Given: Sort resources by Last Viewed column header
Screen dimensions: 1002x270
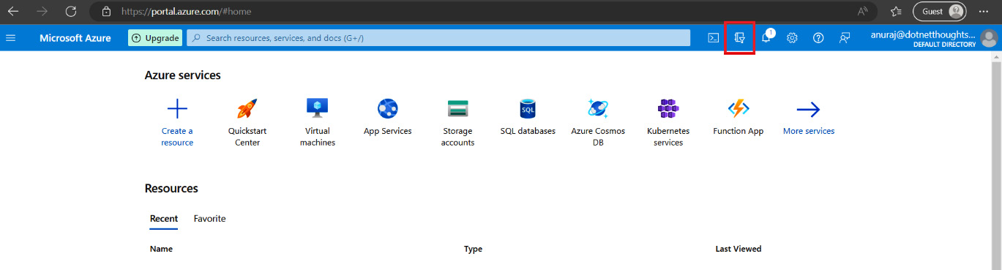Looking at the screenshot, I should pyautogui.click(x=738, y=249).
